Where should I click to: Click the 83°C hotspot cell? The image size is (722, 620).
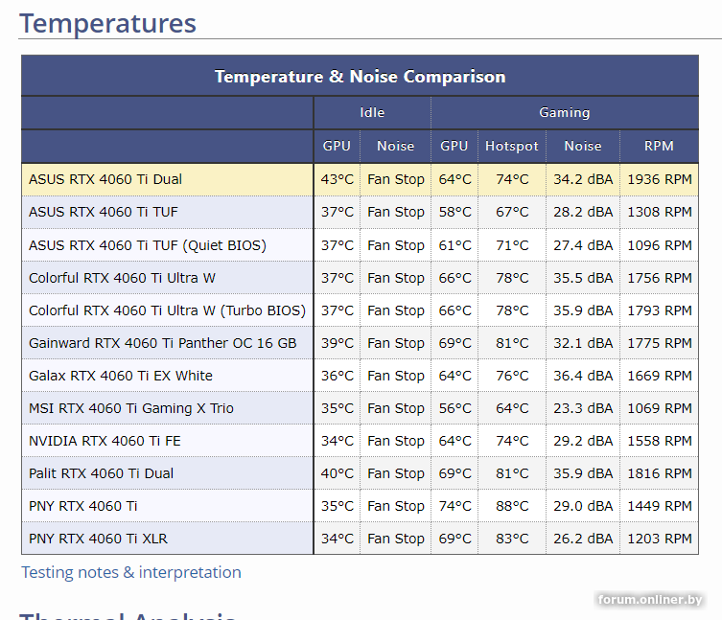coord(512,539)
